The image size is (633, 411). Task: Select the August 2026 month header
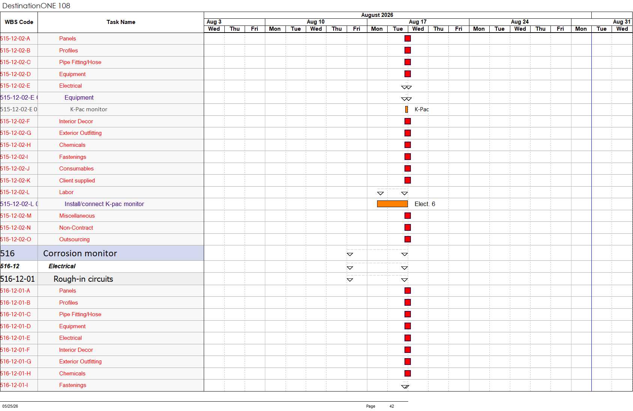[x=377, y=15]
